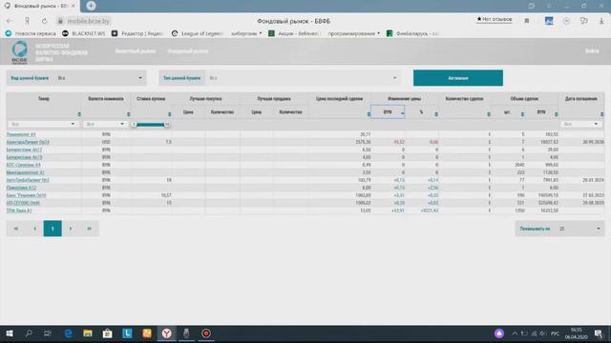
Task: Sort the table by Тикер column
Action: click(x=79, y=114)
